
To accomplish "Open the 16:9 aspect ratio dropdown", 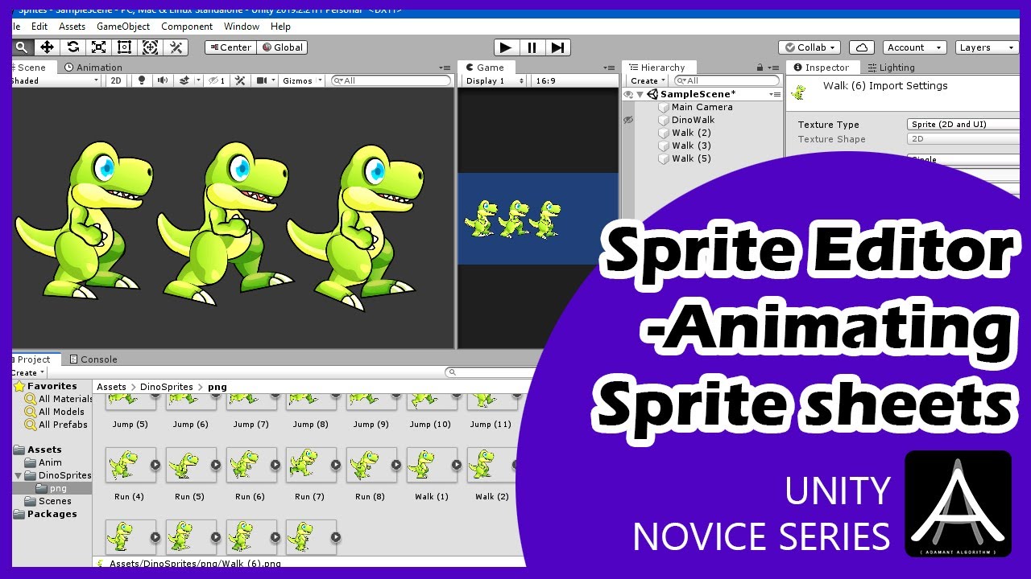I will coord(573,80).
